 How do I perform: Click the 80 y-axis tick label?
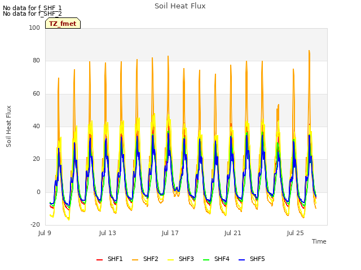[36, 60]
